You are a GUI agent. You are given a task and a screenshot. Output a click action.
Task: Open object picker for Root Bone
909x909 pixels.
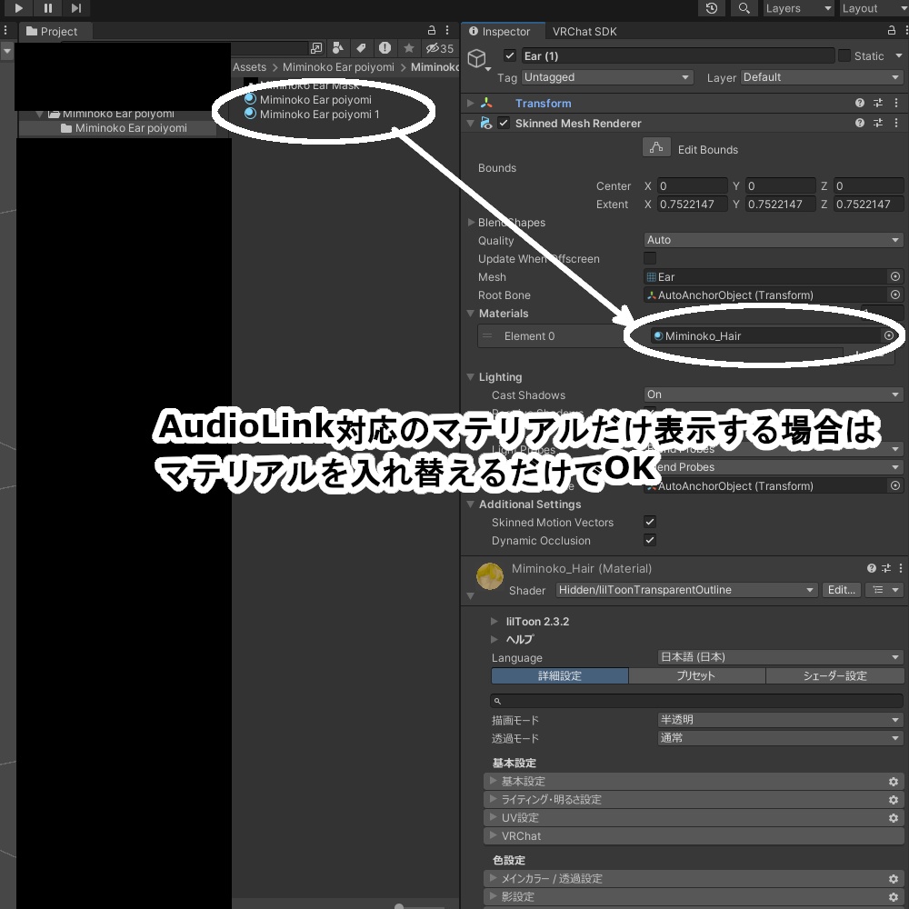895,295
